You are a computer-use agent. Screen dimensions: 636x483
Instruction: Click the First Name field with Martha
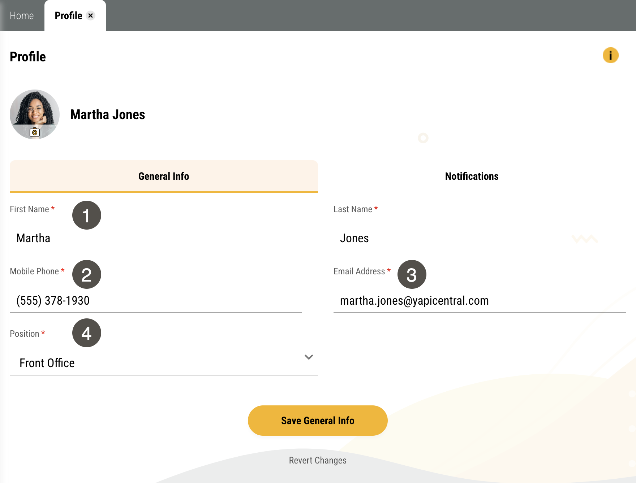(x=156, y=238)
